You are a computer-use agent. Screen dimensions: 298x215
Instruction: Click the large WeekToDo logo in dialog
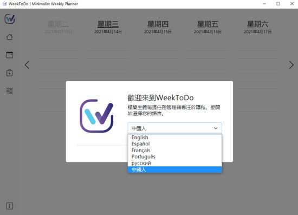96,116
